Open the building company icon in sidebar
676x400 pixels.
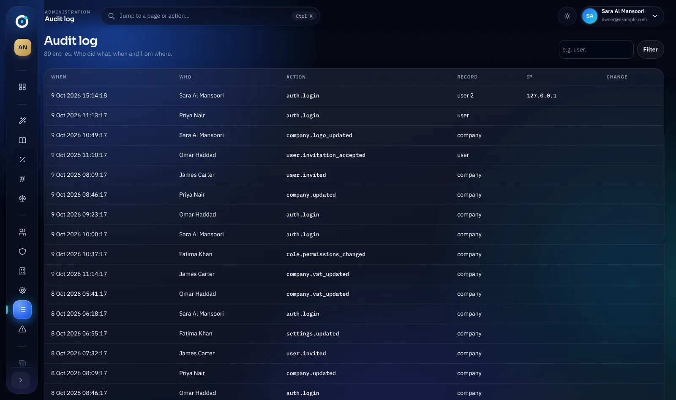coord(22,271)
